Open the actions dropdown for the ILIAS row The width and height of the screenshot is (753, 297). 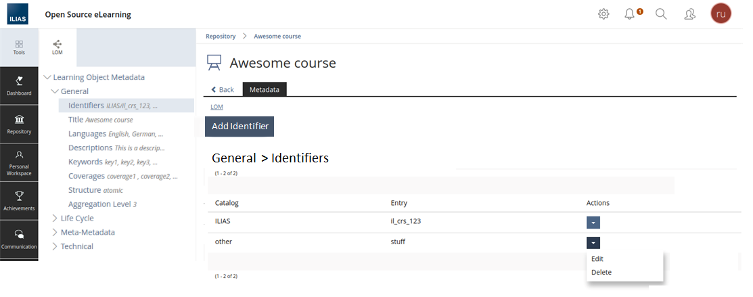(x=593, y=223)
